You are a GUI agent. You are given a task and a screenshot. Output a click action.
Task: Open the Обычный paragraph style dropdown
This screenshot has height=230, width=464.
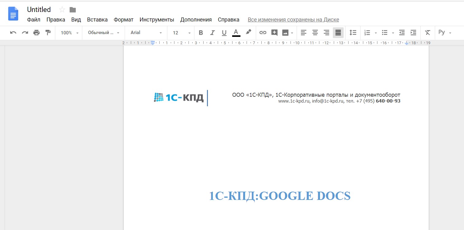pos(103,33)
